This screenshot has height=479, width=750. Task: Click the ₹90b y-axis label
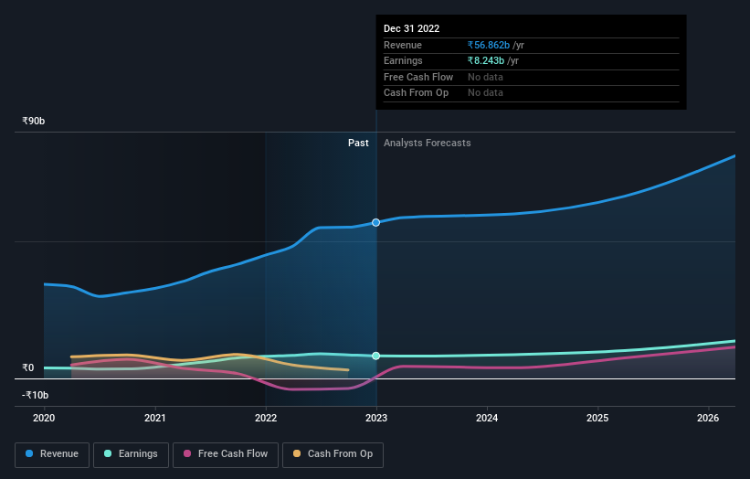[x=34, y=121]
